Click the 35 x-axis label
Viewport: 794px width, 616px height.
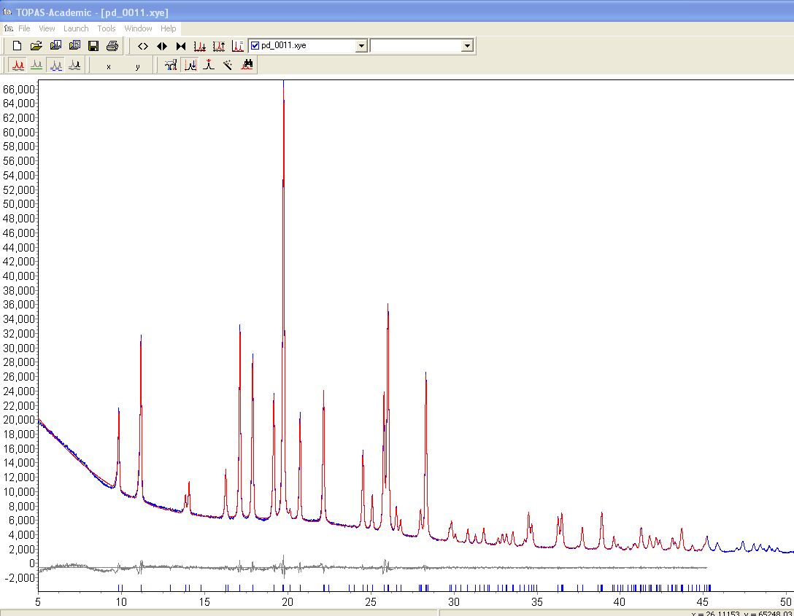(537, 602)
